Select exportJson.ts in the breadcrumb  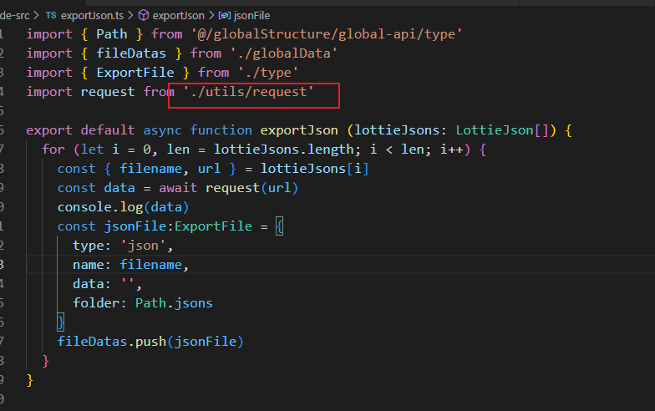(x=92, y=16)
